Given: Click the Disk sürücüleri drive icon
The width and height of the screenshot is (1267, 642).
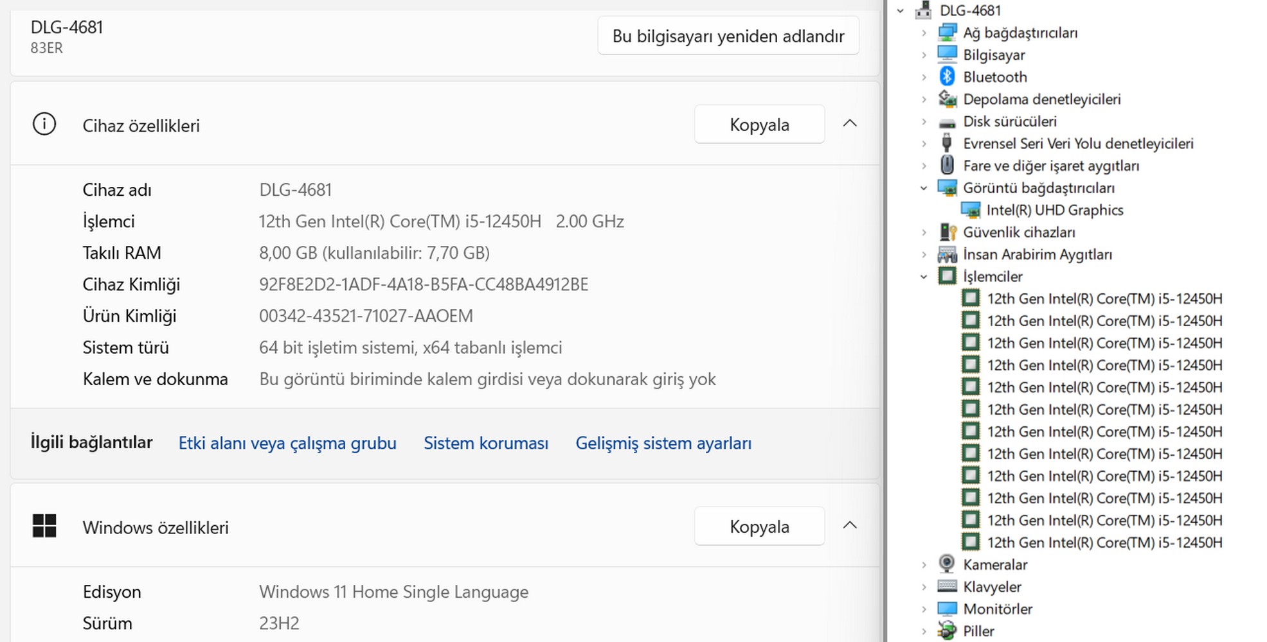Looking at the screenshot, I should 947,122.
